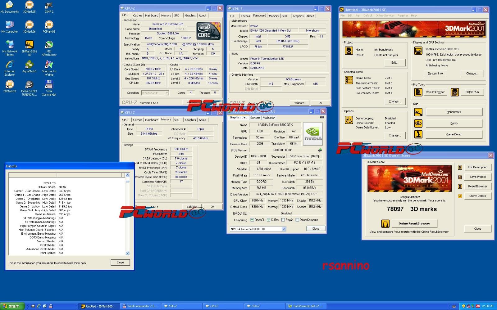Open the Online Services menu in 3DMark2001

tap(385, 16)
